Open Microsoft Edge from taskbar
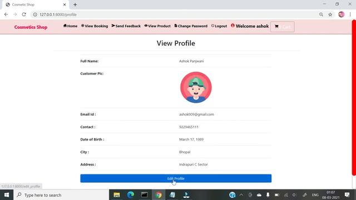 coord(131,195)
